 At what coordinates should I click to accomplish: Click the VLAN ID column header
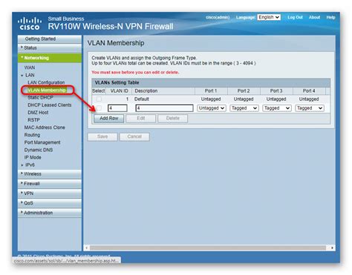pos(119,91)
